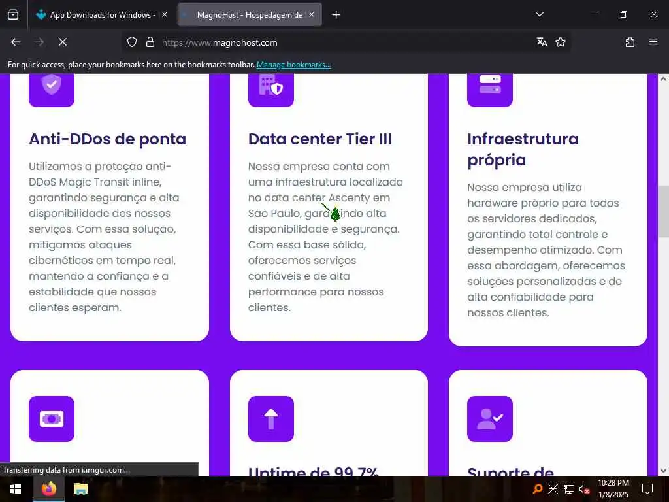Close the App Downloads for Windows tab
Screen dimensions: 669x502
click(x=165, y=14)
